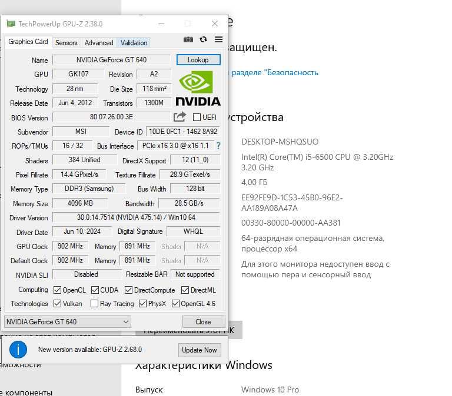Click the Pixel Fillrate value 14.4 GPixel/s

point(79,174)
